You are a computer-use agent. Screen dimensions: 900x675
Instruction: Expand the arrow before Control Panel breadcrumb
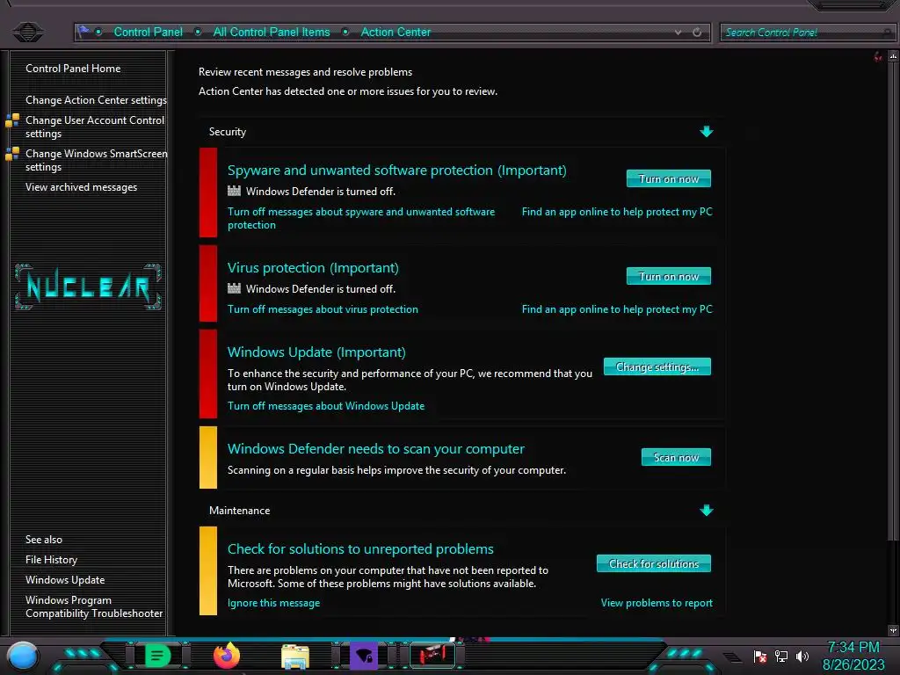tap(98, 33)
